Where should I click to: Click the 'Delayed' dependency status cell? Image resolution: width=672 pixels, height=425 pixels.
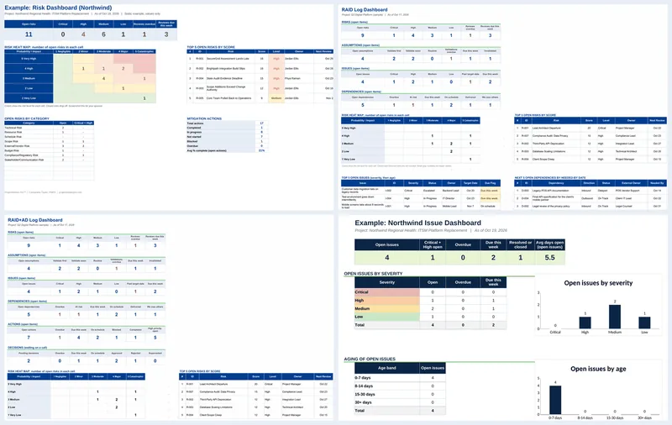(x=602, y=190)
